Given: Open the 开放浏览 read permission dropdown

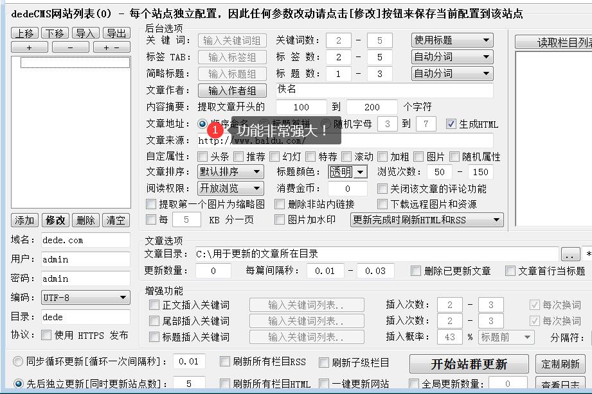Looking at the screenshot, I should pyautogui.click(x=231, y=188).
